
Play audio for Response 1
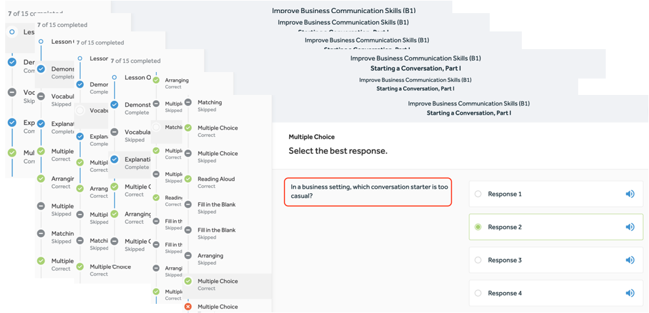point(629,194)
